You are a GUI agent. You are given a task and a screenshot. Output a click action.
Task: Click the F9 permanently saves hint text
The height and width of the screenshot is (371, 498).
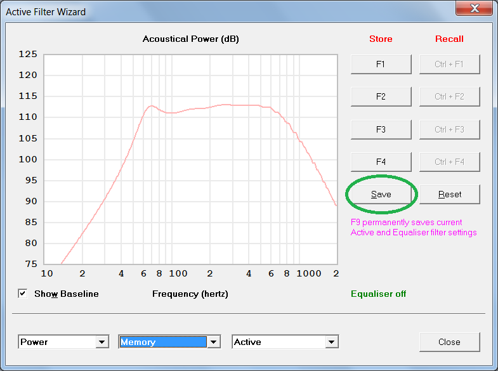point(414,227)
